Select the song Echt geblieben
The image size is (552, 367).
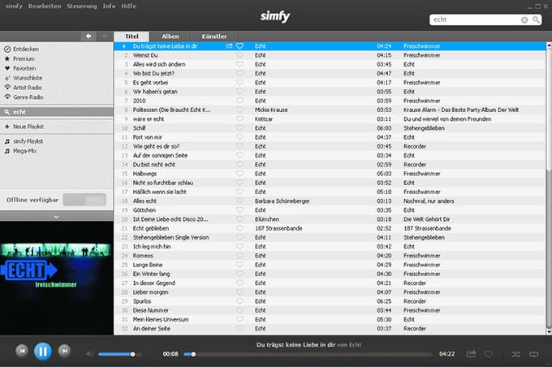pyautogui.click(x=151, y=228)
